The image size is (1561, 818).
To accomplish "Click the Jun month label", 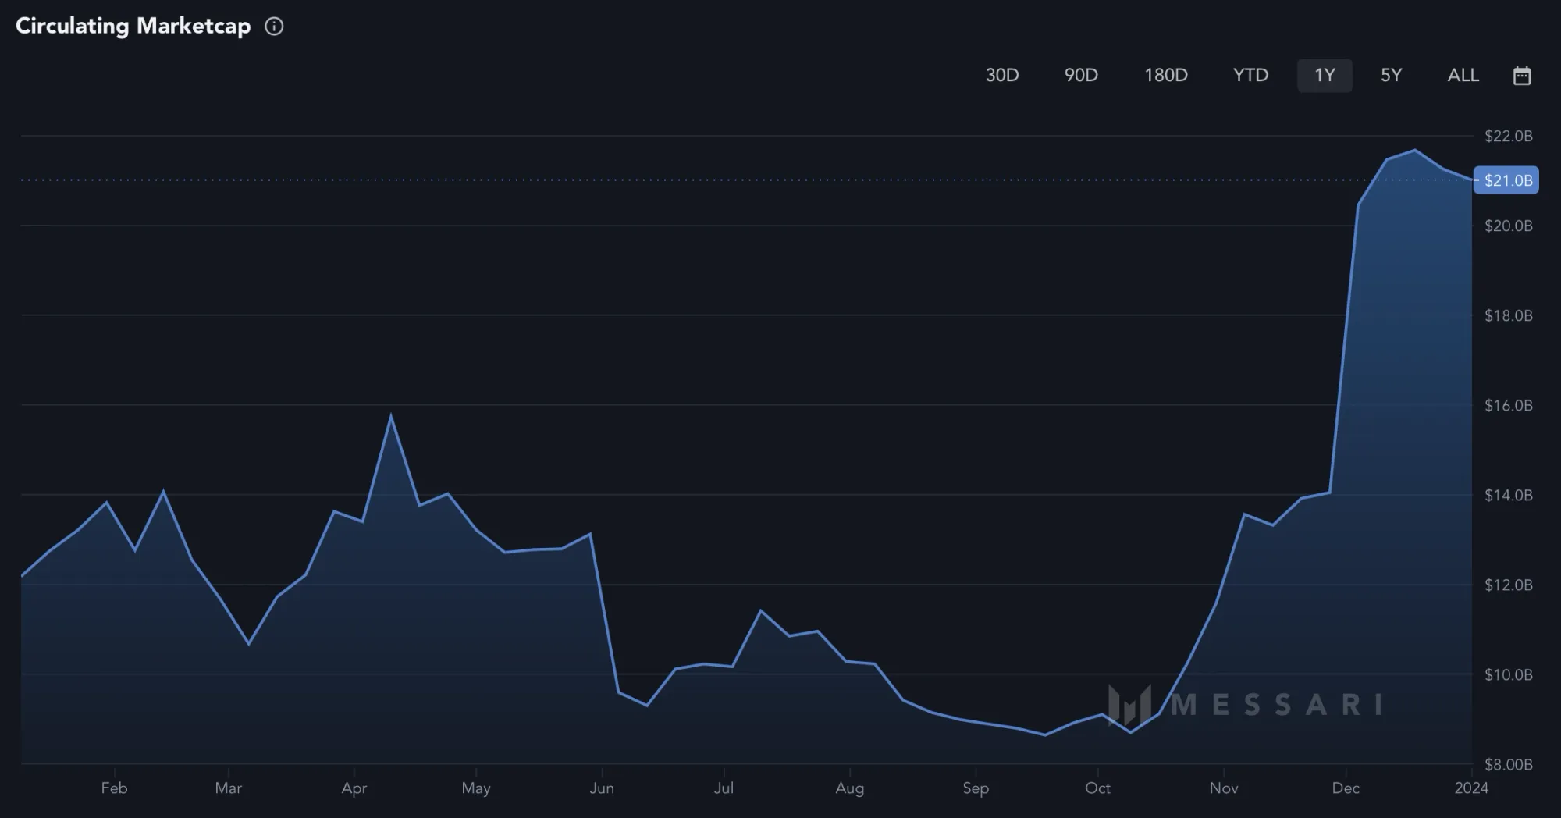I will click(602, 788).
